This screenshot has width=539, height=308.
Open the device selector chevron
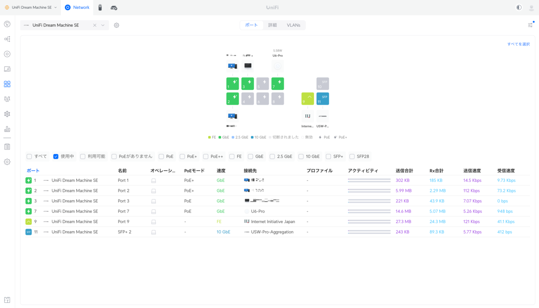pyautogui.click(x=103, y=25)
